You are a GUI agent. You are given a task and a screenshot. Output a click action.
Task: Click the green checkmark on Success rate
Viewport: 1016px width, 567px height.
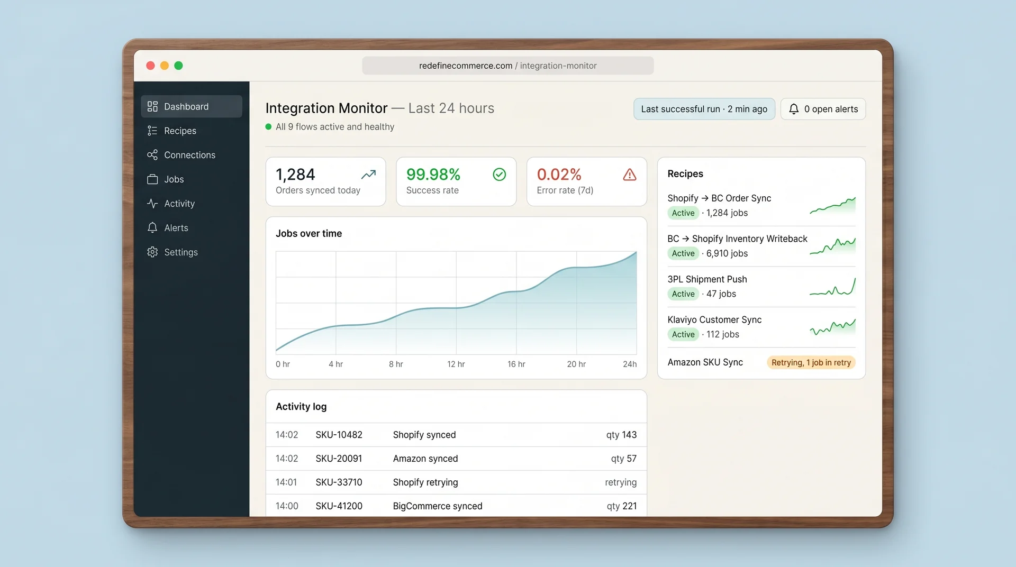click(500, 175)
